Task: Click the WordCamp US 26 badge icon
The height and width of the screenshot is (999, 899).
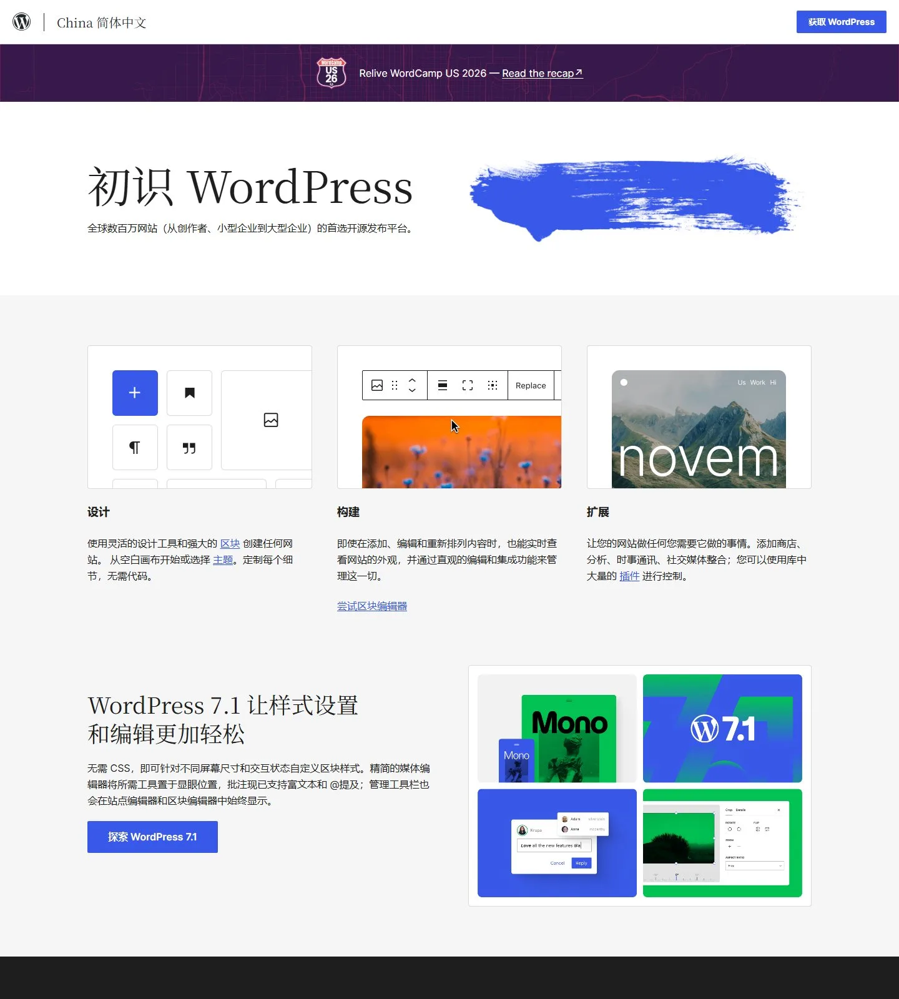Action: [x=332, y=72]
